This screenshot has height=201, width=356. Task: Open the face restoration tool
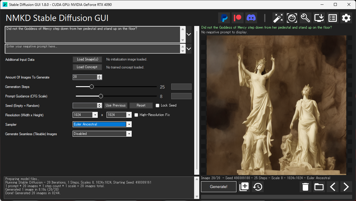point(292,18)
